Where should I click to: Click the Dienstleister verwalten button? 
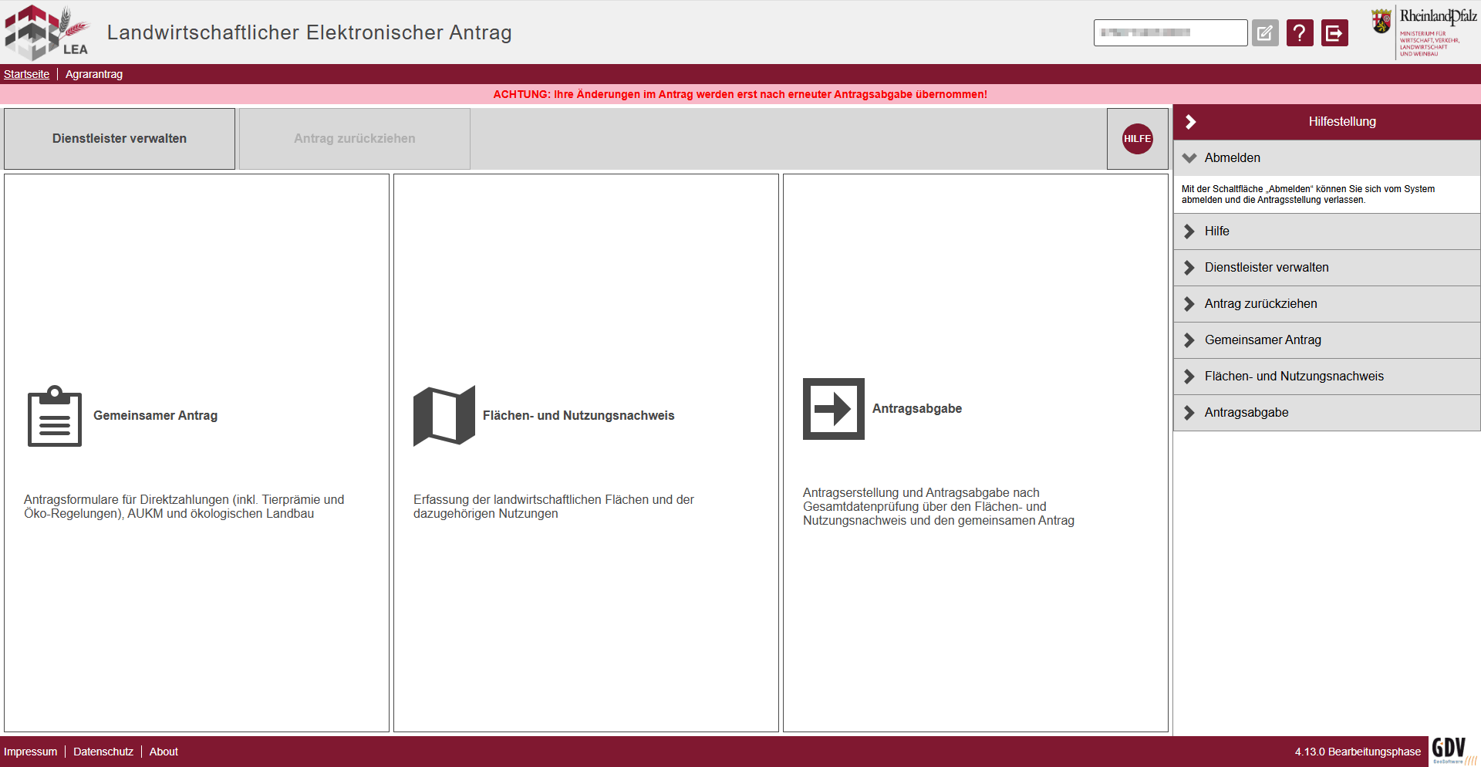(120, 139)
